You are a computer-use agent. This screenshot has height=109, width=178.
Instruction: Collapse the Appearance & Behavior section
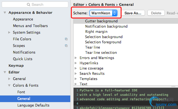point(5,13)
